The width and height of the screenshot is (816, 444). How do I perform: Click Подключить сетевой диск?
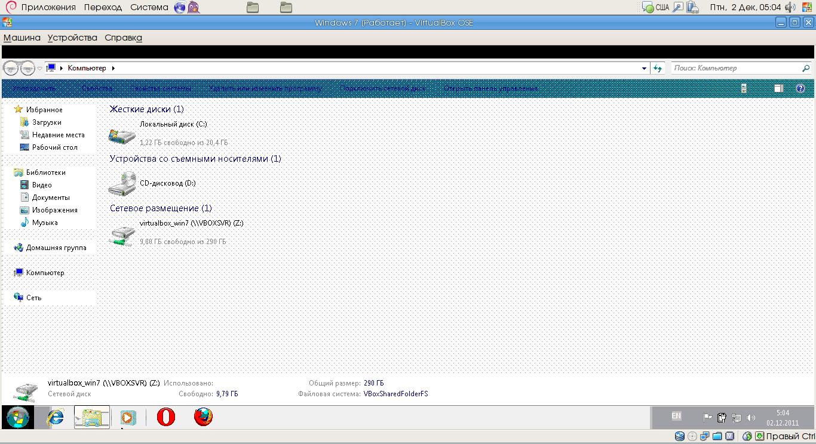coord(383,88)
